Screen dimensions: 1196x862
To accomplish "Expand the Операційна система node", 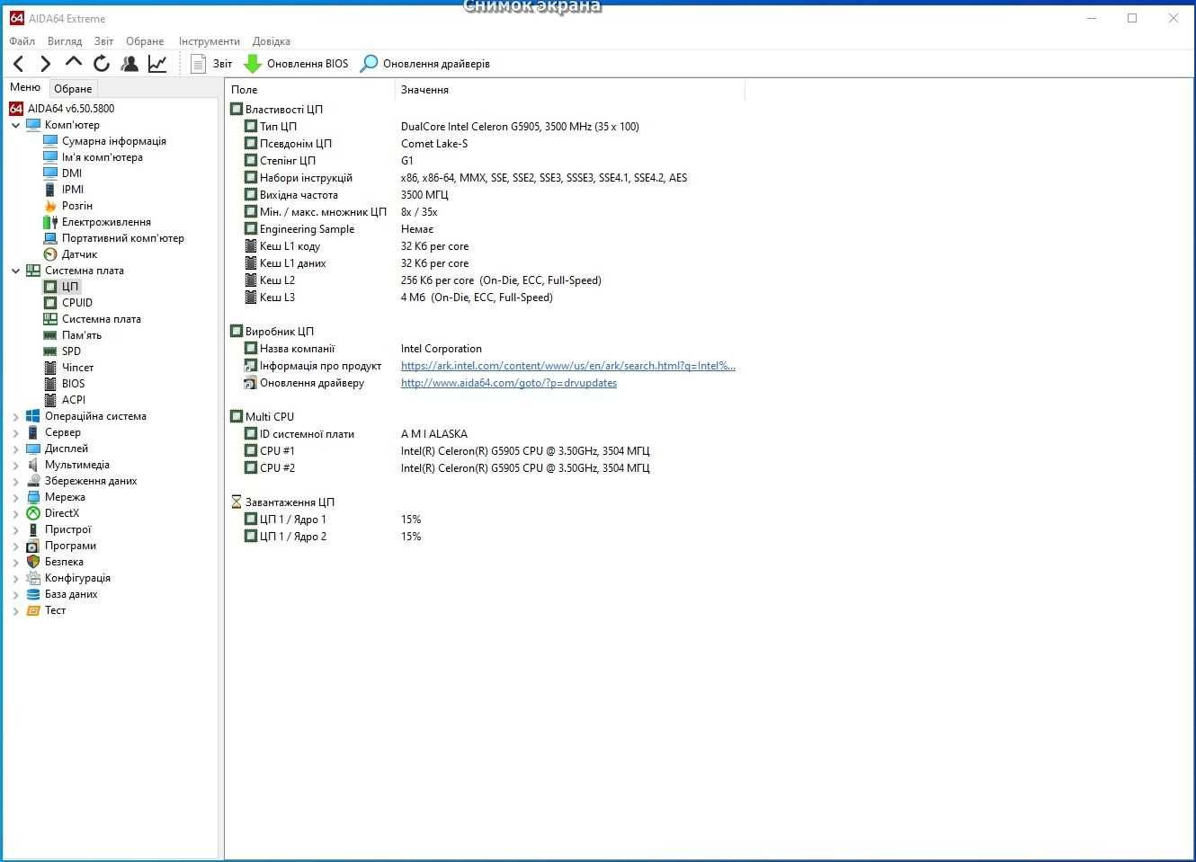I will tap(15, 416).
